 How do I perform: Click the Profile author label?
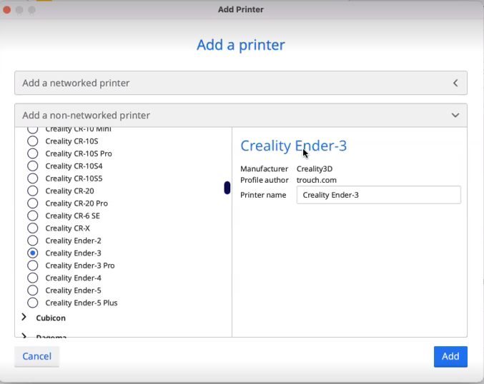[x=265, y=180]
